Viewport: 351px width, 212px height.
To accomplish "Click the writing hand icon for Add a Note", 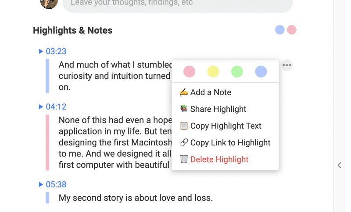I will tap(184, 92).
